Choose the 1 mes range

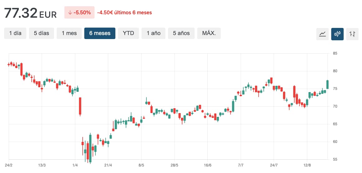pos(69,33)
